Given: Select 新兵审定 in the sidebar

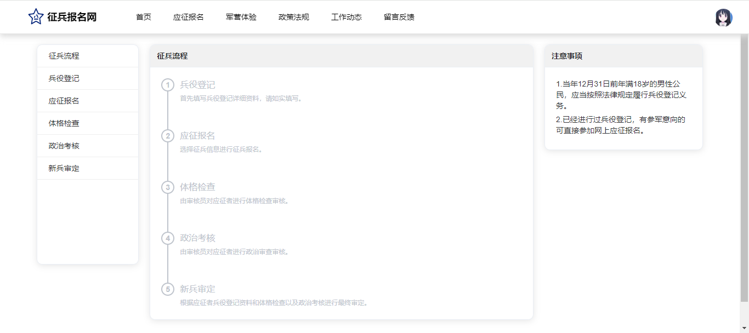Looking at the screenshot, I should [88, 168].
